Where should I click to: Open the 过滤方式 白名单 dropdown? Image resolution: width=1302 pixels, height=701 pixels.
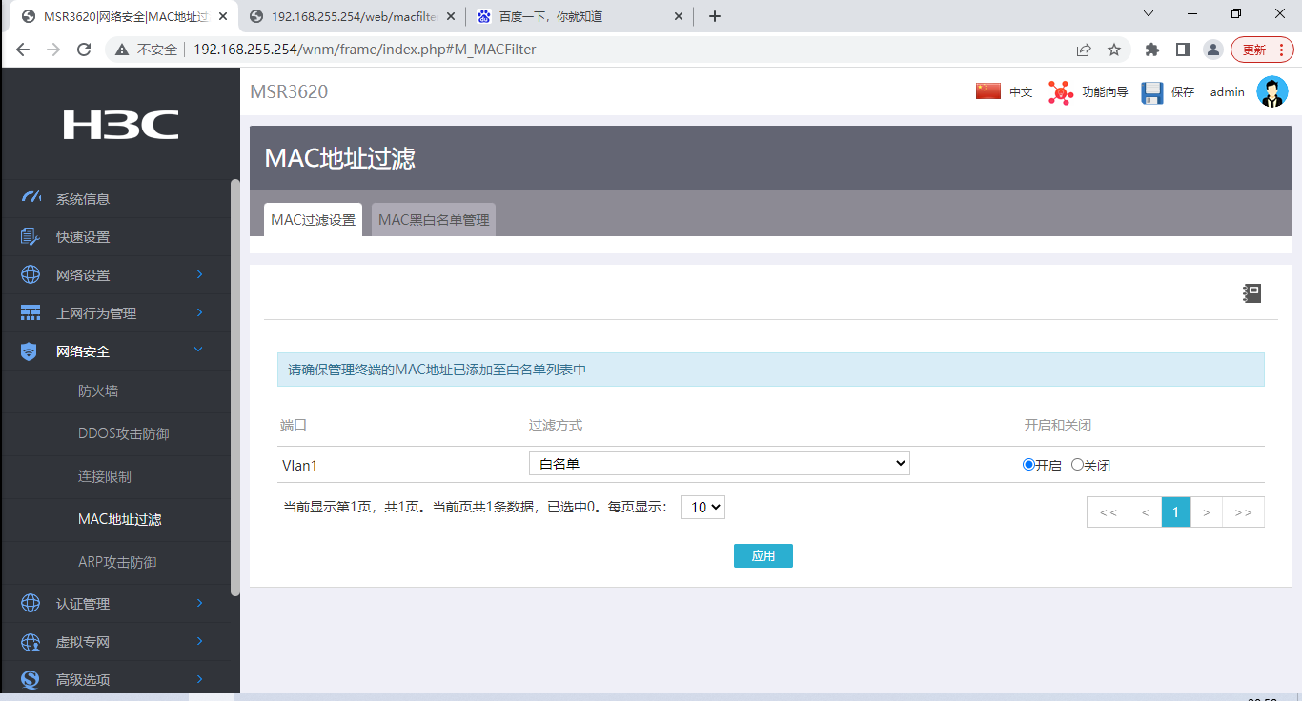tap(720, 464)
